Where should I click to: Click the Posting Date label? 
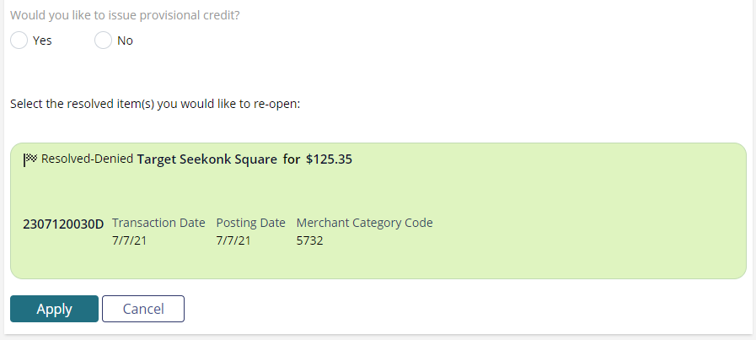click(250, 223)
